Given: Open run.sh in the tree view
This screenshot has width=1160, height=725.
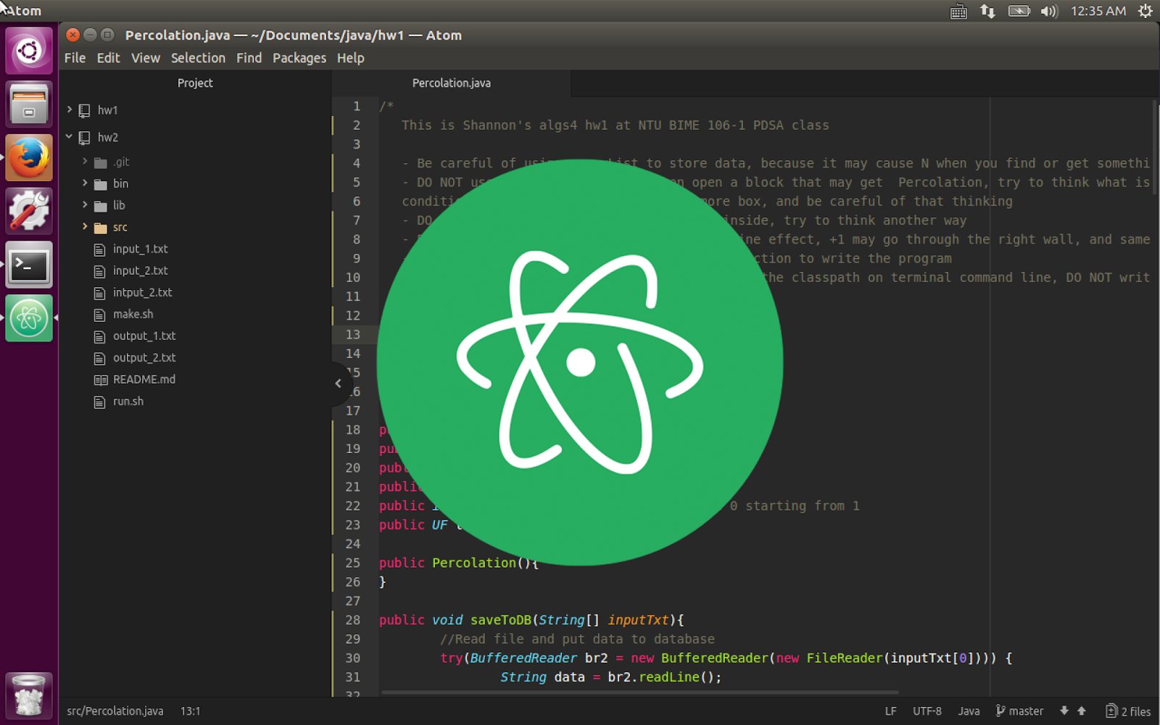Looking at the screenshot, I should pyautogui.click(x=128, y=401).
